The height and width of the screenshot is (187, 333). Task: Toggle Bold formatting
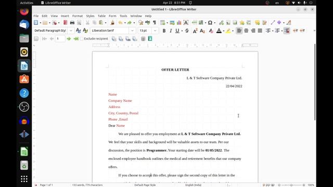pyautogui.click(x=164, y=31)
